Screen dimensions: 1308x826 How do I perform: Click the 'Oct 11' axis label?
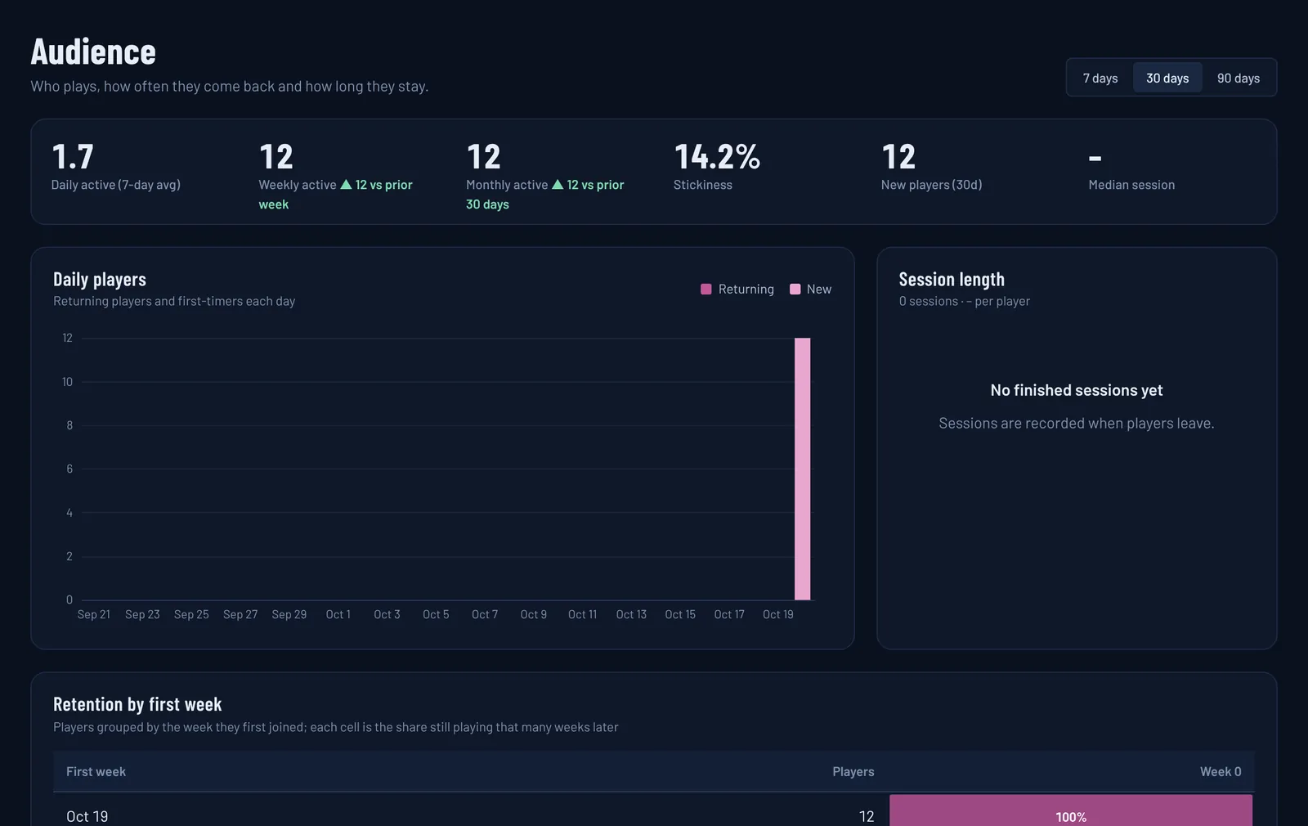click(x=583, y=615)
